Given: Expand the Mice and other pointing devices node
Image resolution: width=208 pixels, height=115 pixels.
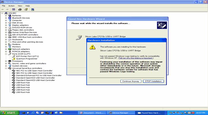Looking at the screenshot, I should (x=6, y=42).
